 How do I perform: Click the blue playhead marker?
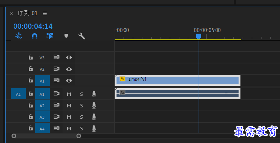[x=199, y=36]
